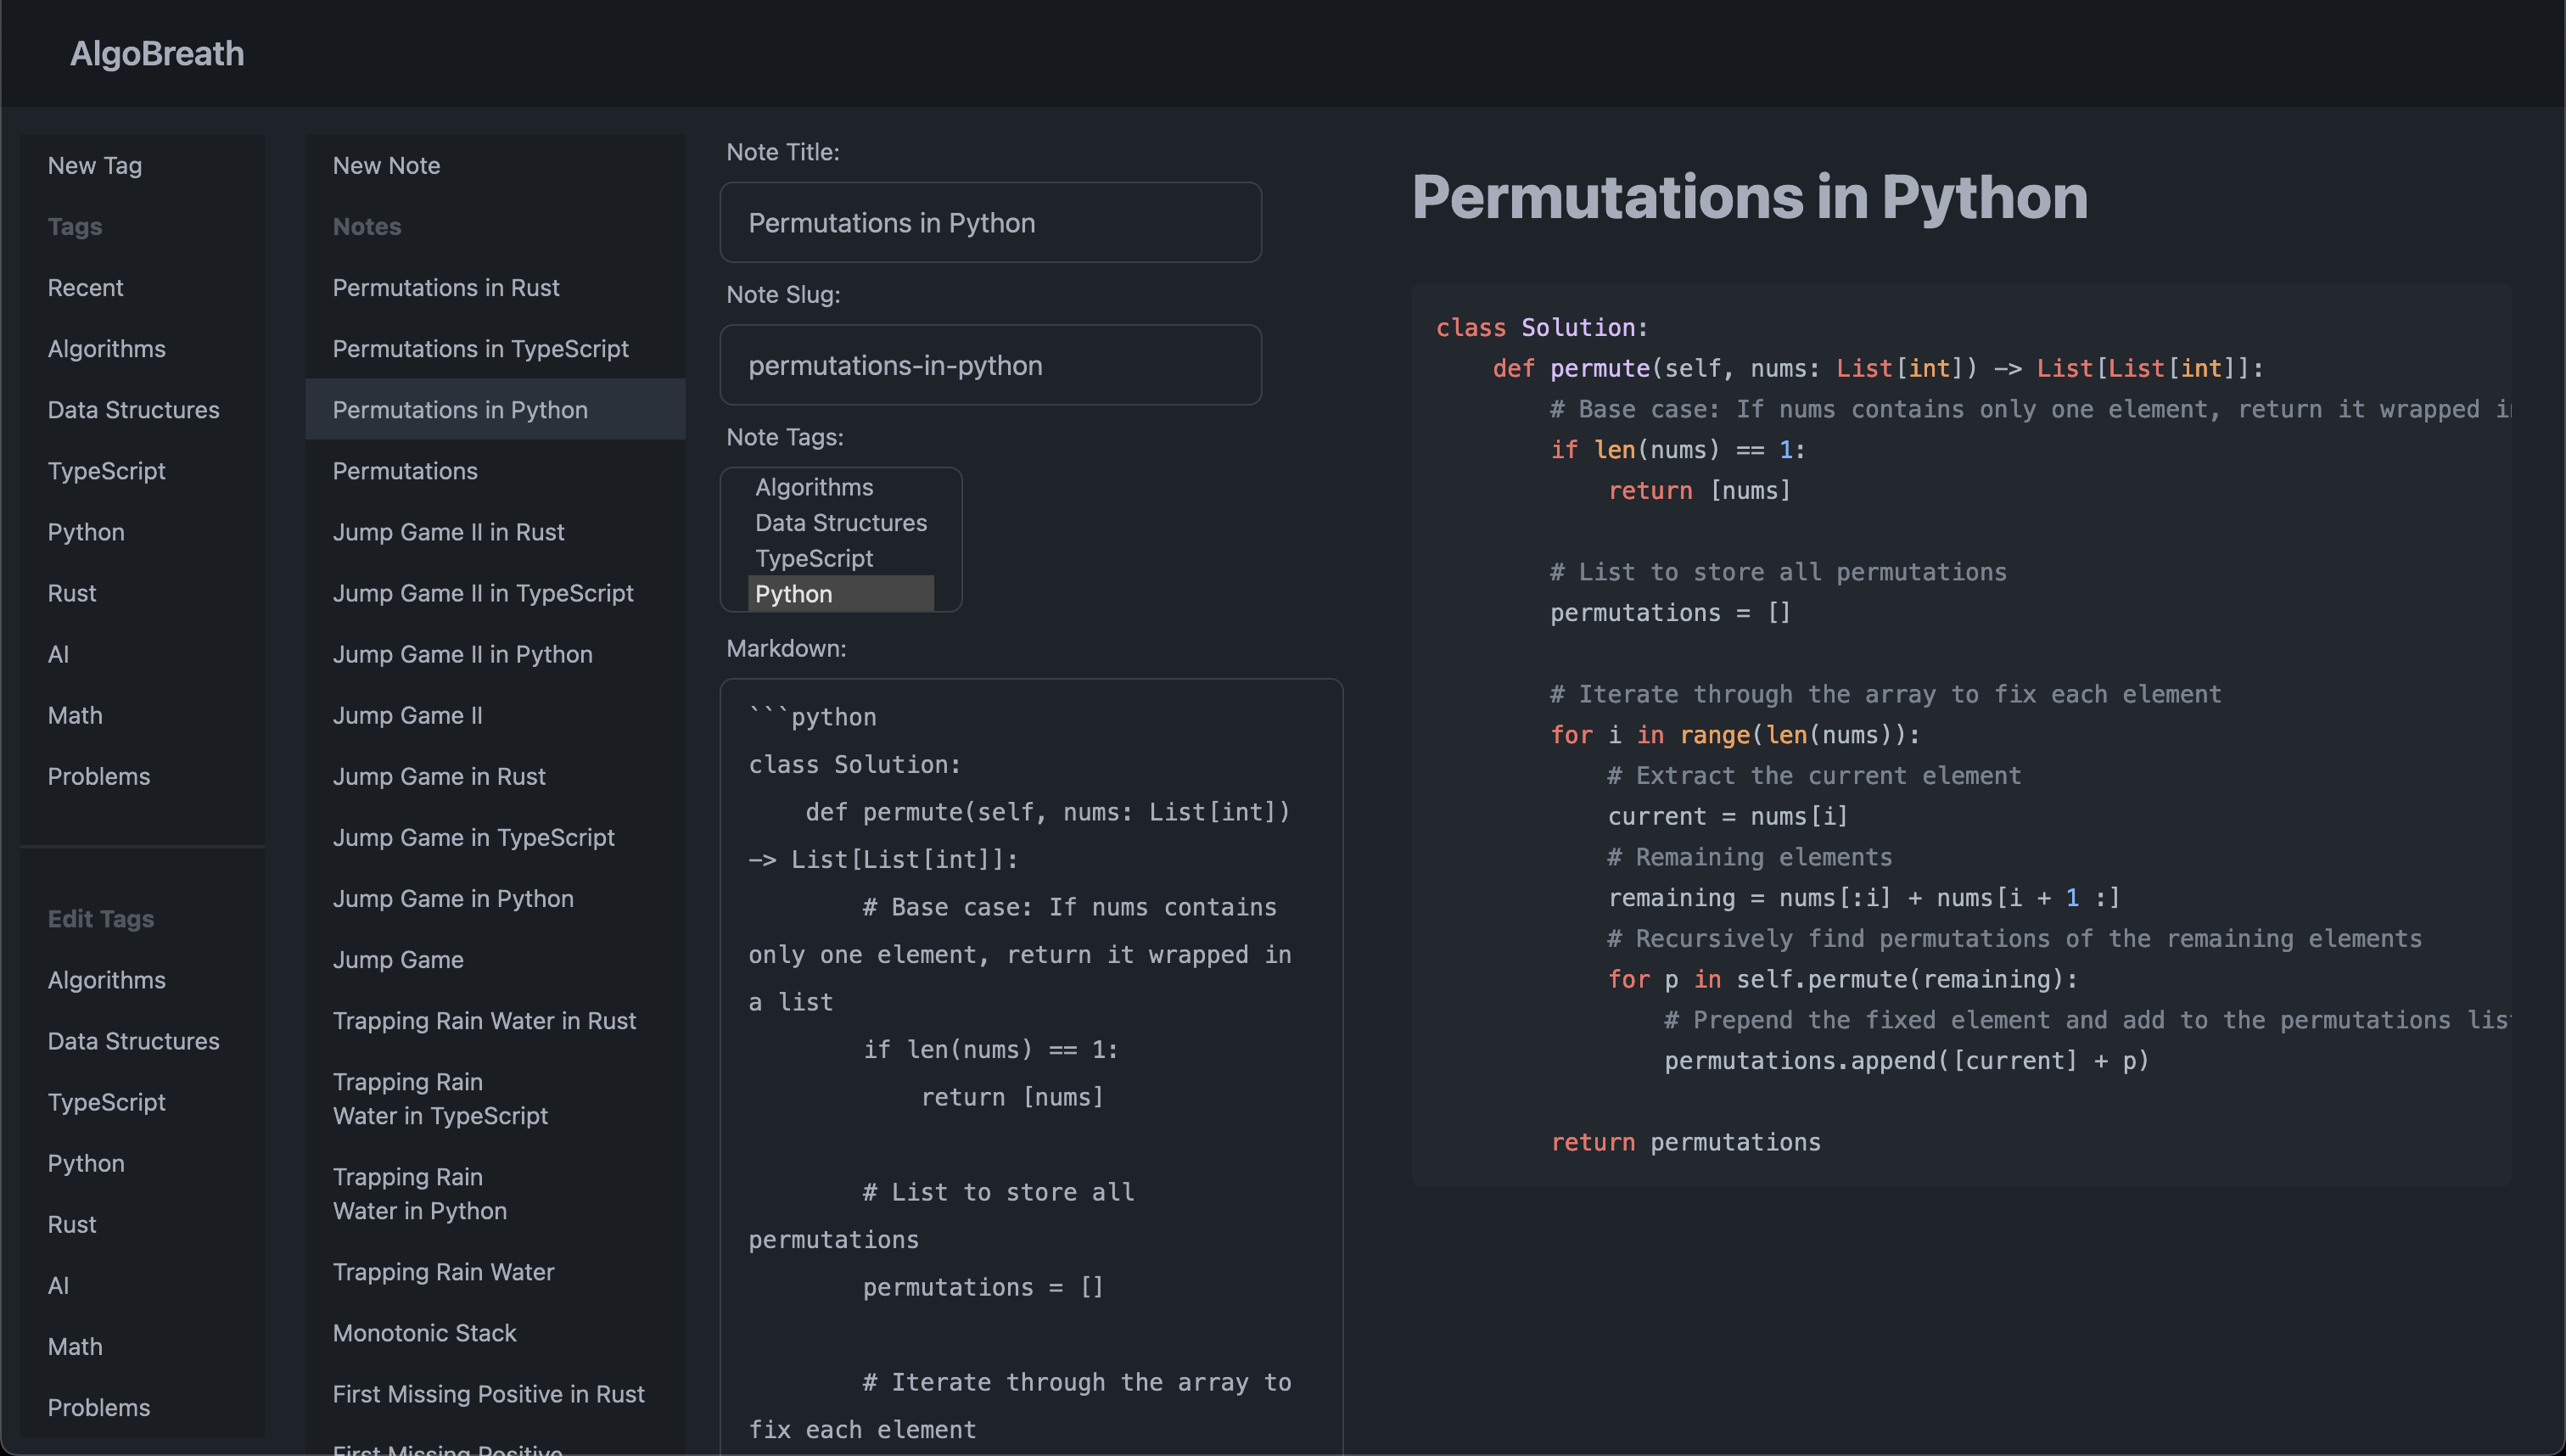The image size is (2566, 1456).
Task: Deselect Python in Note Tags list
Action: pyautogui.click(x=794, y=594)
